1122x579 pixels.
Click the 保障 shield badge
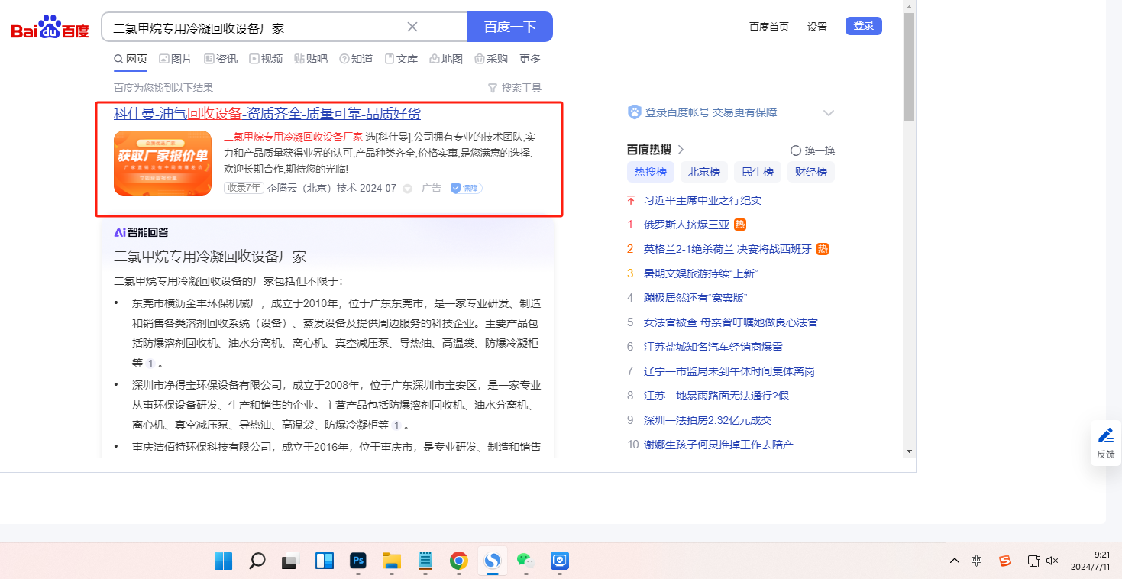(466, 188)
